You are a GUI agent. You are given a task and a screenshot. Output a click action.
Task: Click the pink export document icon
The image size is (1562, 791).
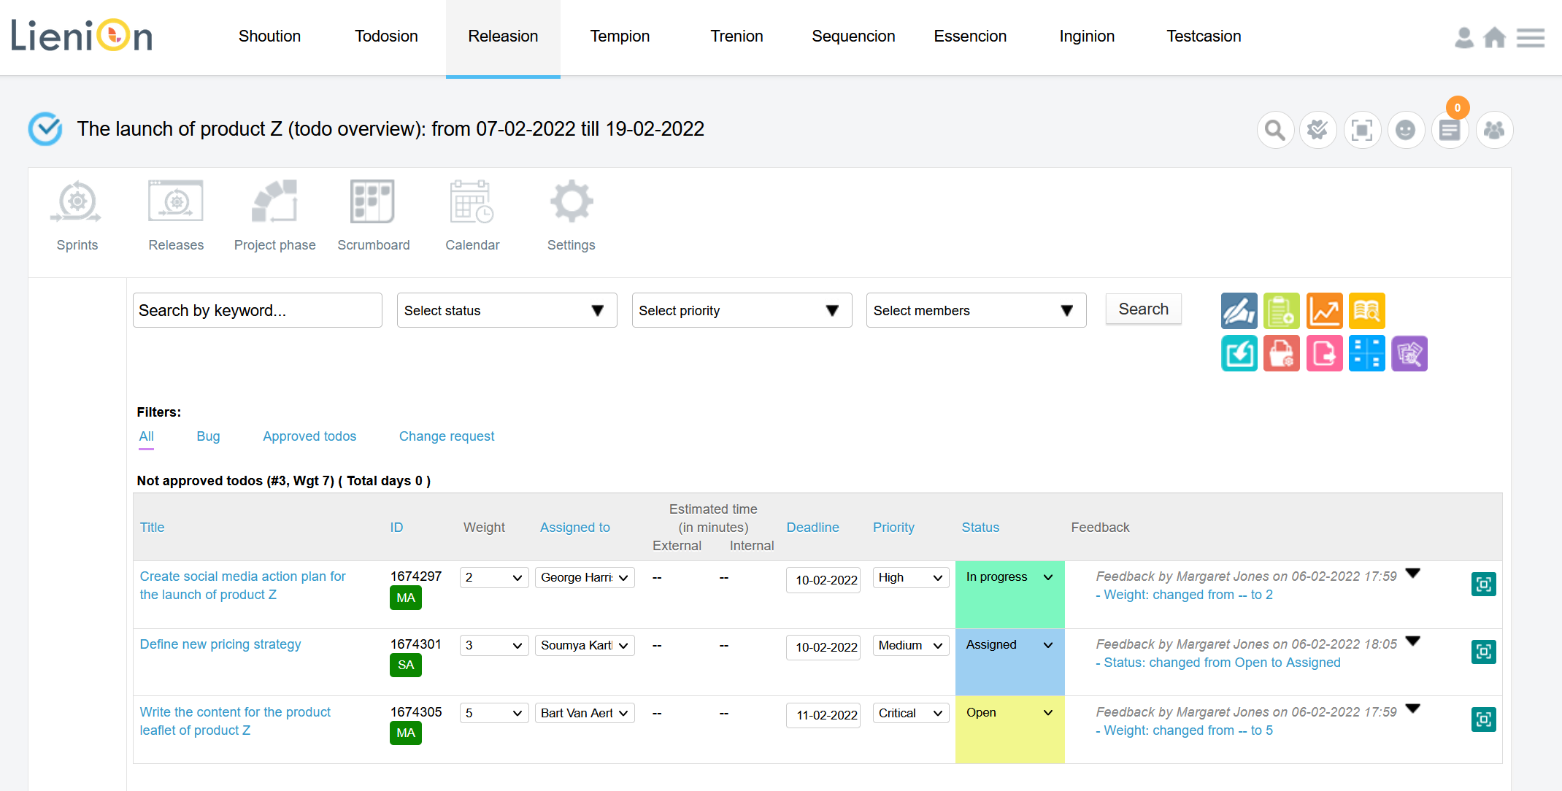click(1324, 354)
